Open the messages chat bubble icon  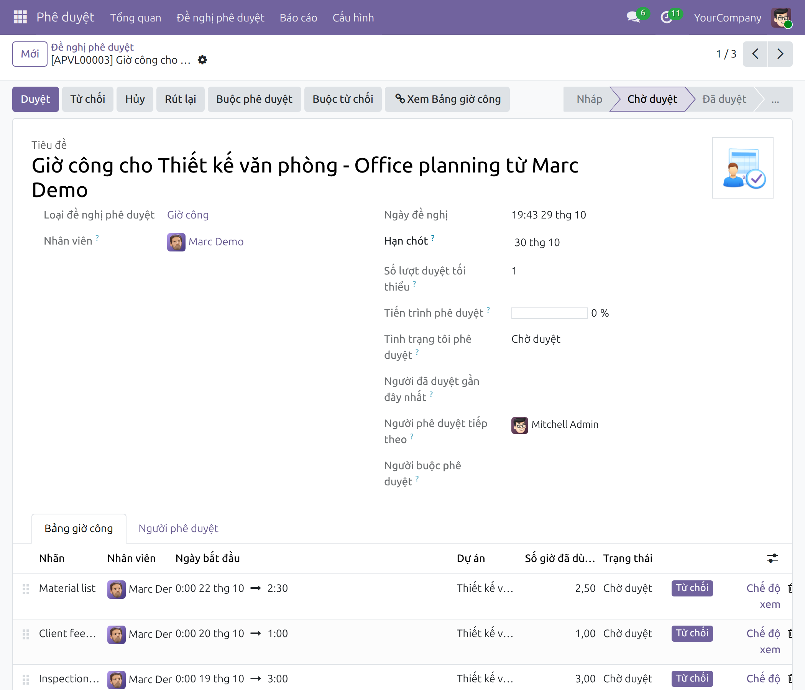633,17
